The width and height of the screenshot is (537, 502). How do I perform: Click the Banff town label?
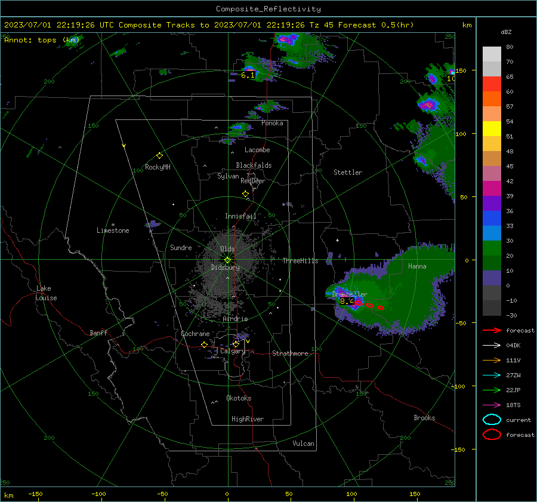(x=98, y=332)
